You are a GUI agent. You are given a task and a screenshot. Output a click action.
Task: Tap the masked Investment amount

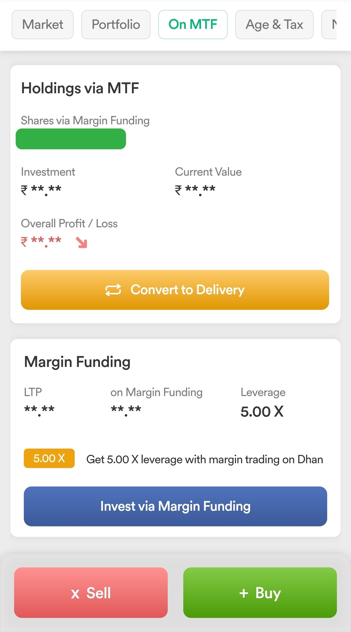[41, 190]
